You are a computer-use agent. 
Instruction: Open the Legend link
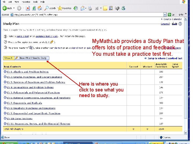(x=165, y=24)
